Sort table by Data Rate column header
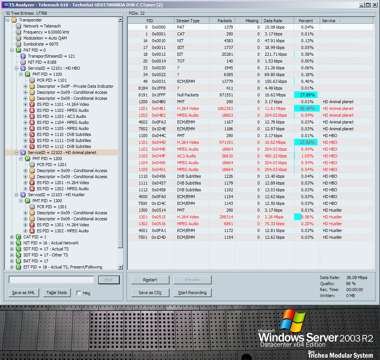The image size is (380, 360). point(278,21)
